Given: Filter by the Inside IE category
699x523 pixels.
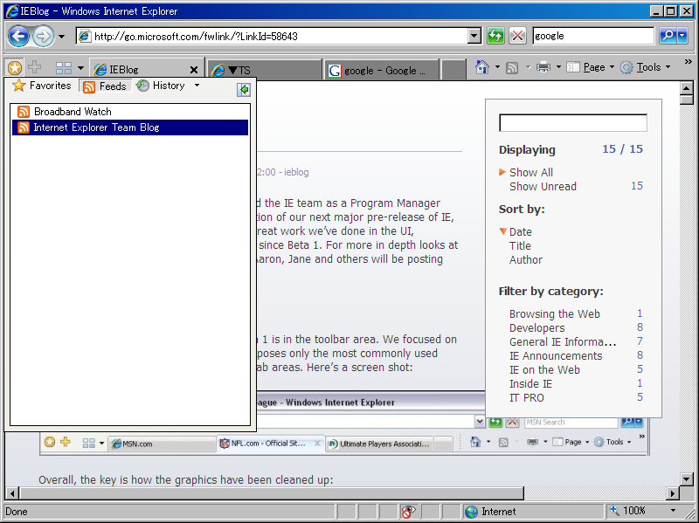Looking at the screenshot, I should pyautogui.click(x=530, y=383).
